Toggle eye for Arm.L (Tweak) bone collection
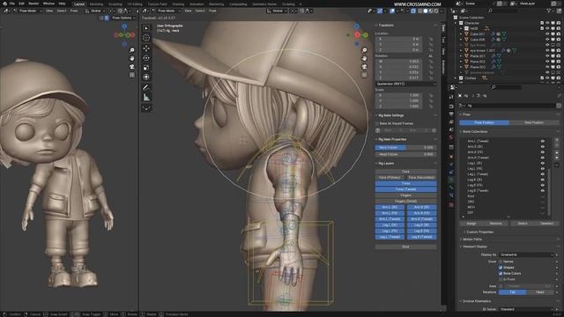Image resolution: width=564 pixels, height=317 pixels. [543, 141]
